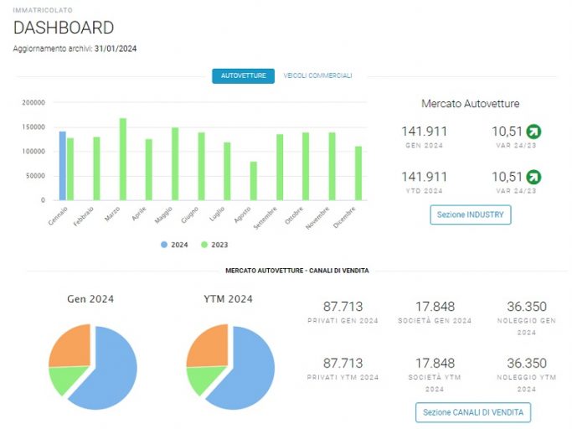
Task: Open the Sezione CANALI DI VENDITA button
Action: coord(473,412)
